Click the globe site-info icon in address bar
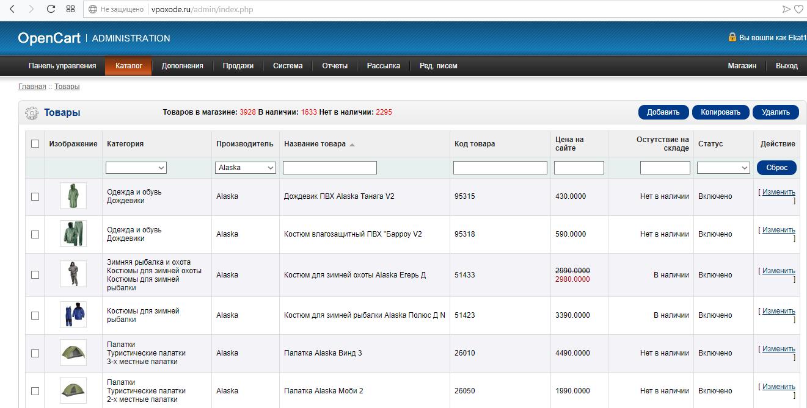The height and width of the screenshot is (408, 807). 93,9
